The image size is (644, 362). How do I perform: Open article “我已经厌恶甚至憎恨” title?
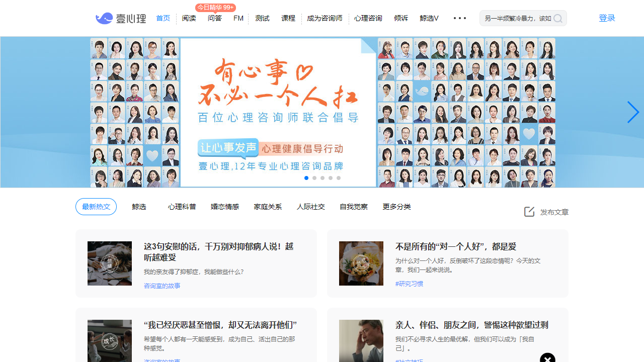[220, 325]
